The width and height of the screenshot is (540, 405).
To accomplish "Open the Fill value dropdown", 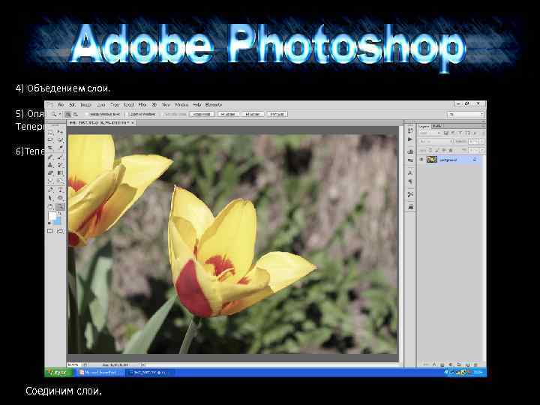I will (x=482, y=150).
